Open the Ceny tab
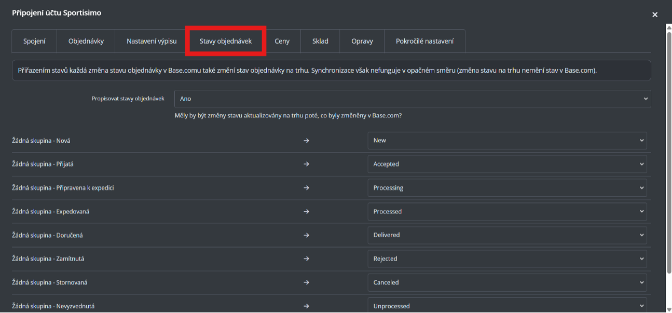This screenshot has width=672, height=313. click(x=282, y=41)
